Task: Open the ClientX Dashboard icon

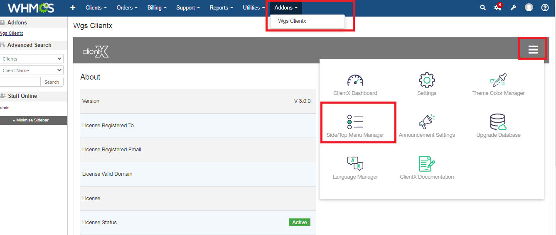Action: pyautogui.click(x=355, y=80)
